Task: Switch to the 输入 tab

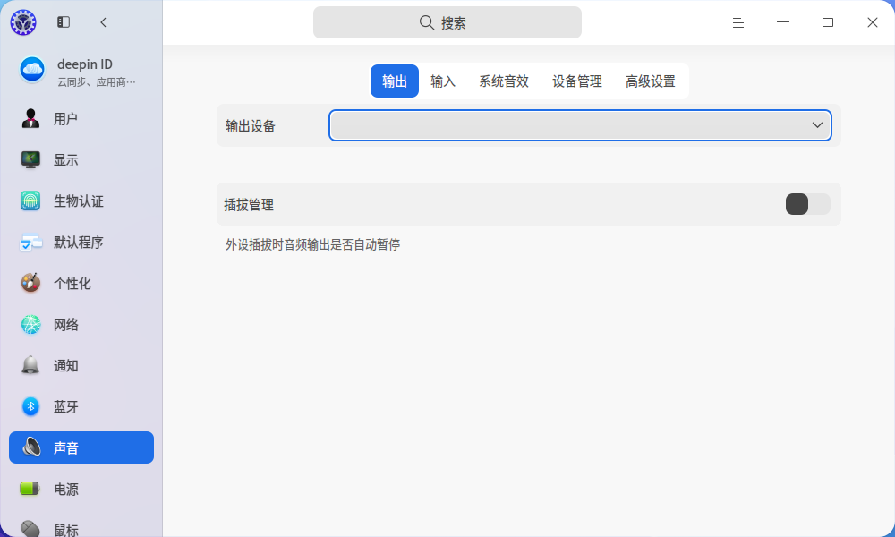Action: tap(443, 81)
